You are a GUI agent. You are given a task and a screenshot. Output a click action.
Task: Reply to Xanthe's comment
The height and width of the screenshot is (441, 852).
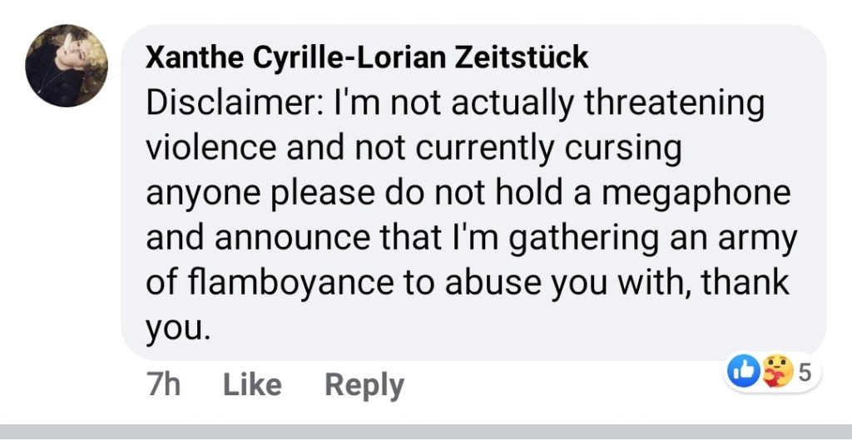point(364,384)
